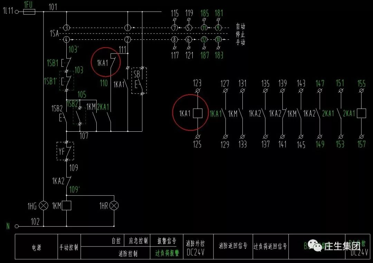Viewport: 373px width, 263px height.
Task: Click terminal number 133
Action: pyautogui.click(x=243, y=144)
